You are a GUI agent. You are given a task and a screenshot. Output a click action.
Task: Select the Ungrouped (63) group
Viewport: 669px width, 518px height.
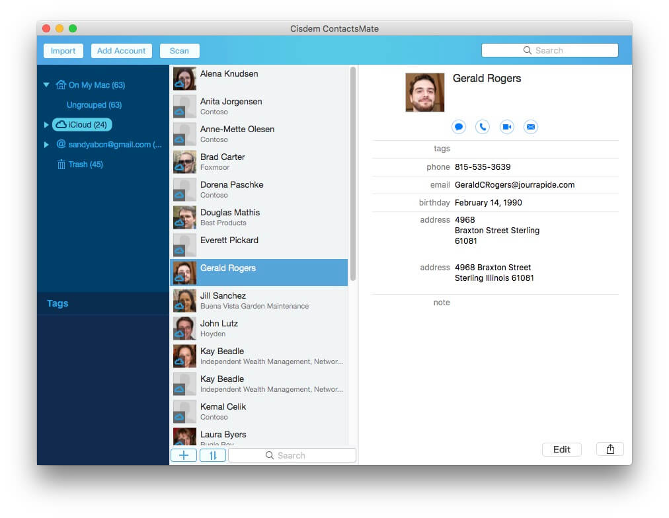coord(94,105)
